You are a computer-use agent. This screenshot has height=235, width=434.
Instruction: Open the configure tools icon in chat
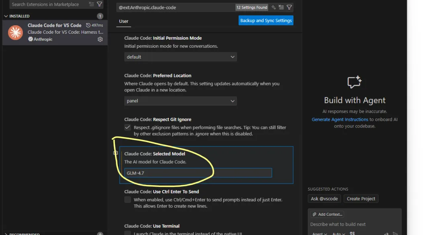pyautogui.click(x=352, y=234)
